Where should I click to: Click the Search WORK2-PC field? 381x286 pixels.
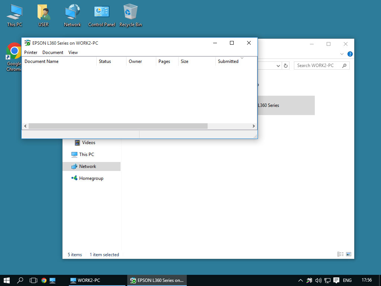pyautogui.click(x=318, y=66)
